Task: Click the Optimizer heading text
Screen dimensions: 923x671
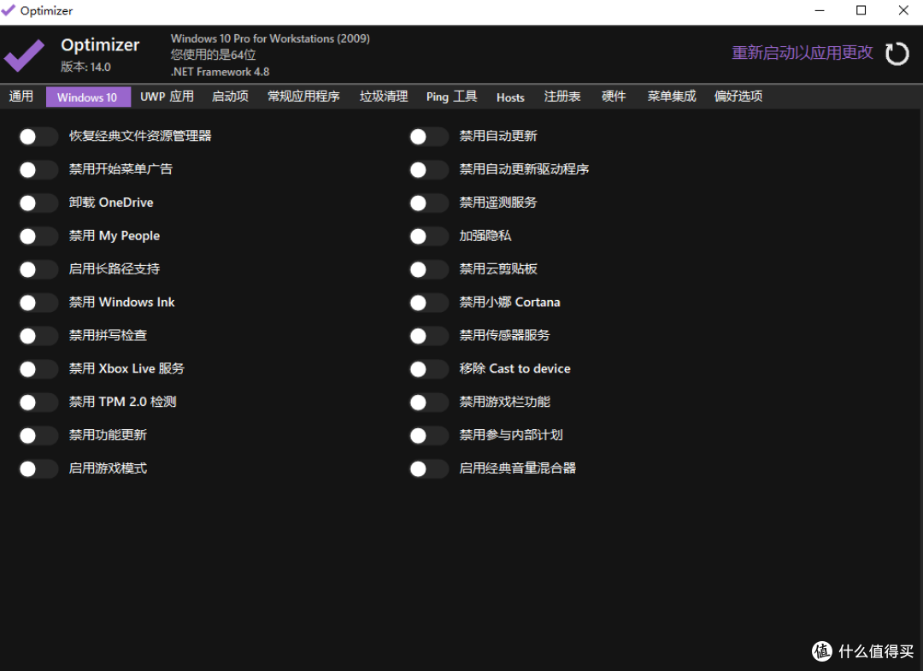Action: [100, 44]
